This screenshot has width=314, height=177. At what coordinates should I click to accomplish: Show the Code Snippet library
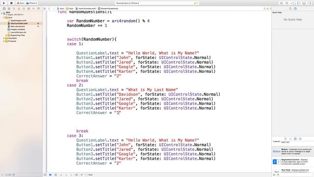coord(290,139)
